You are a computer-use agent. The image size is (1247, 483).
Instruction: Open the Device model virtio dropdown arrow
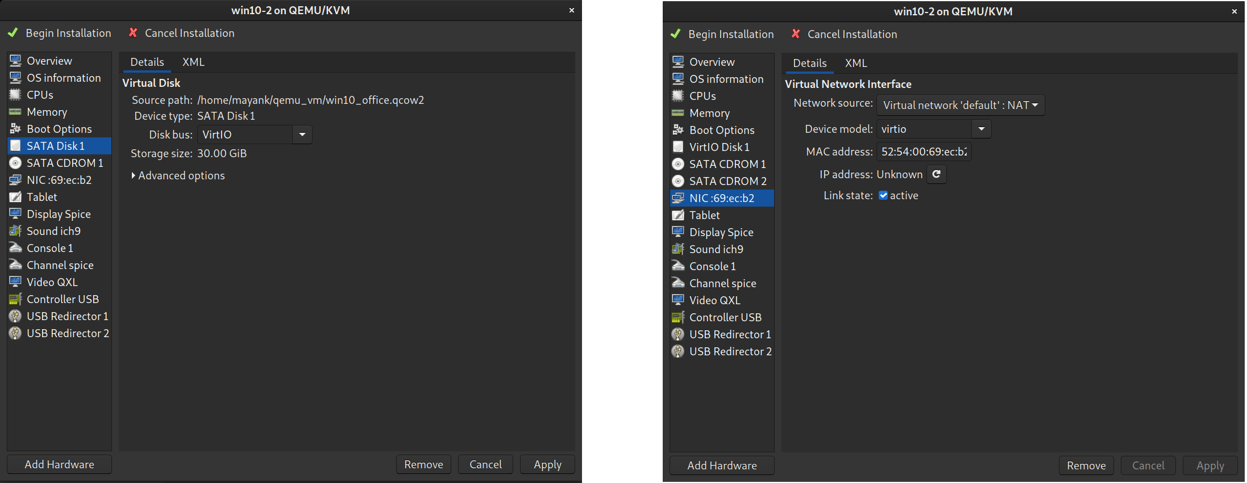(x=982, y=129)
